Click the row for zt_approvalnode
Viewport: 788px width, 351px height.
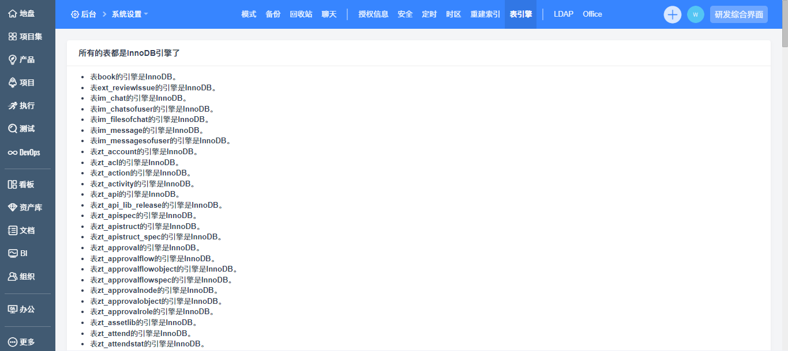click(x=154, y=290)
